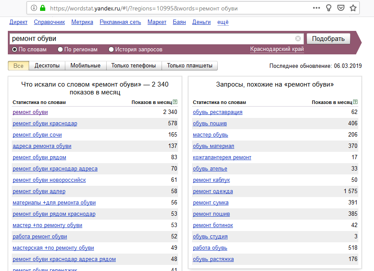The image size is (374, 271).
Task: Open similar query 'обувь студия'
Action: click(x=210, y=237)
